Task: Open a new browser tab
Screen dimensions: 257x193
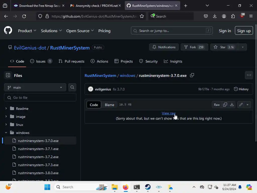Action: point(185,6)
